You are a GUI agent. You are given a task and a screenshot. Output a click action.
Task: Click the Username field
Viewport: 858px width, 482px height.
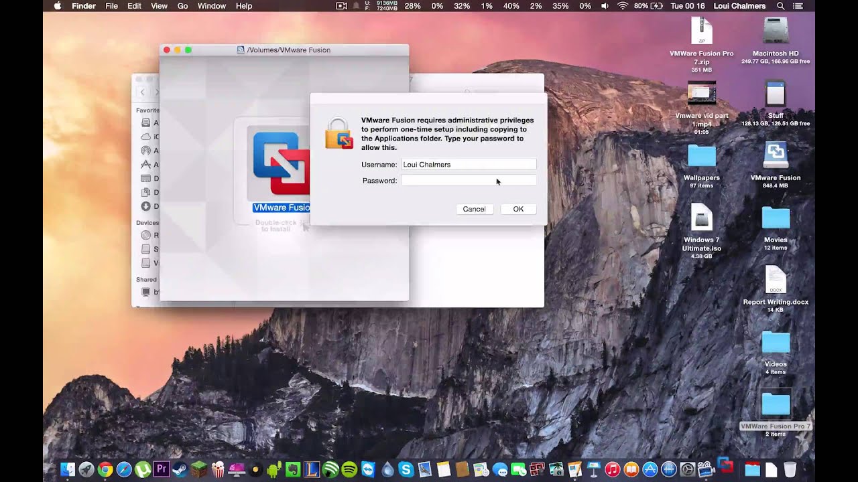click(x=469, y=165)
